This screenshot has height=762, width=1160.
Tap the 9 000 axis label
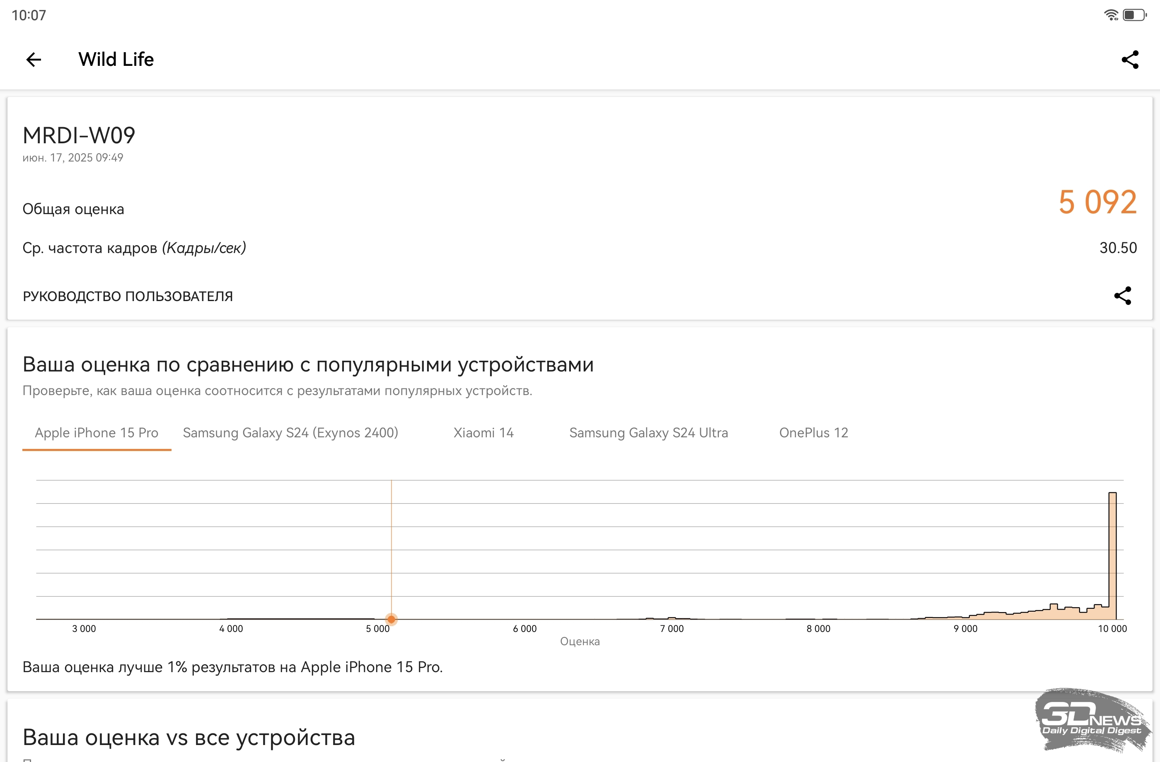click(966, 629)
